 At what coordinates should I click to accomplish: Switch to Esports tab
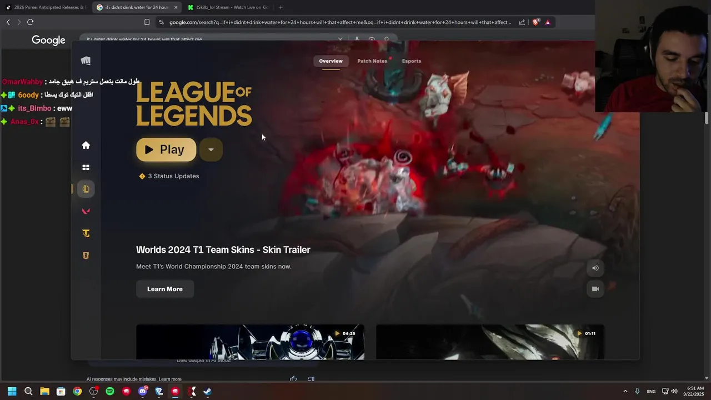pyautogui.click(x=412, y=61)
